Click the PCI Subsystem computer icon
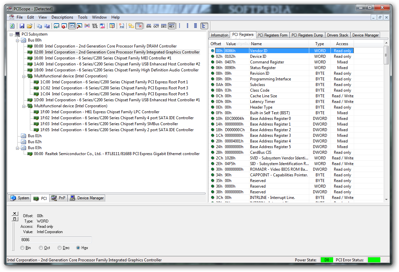 click(17, 34)
